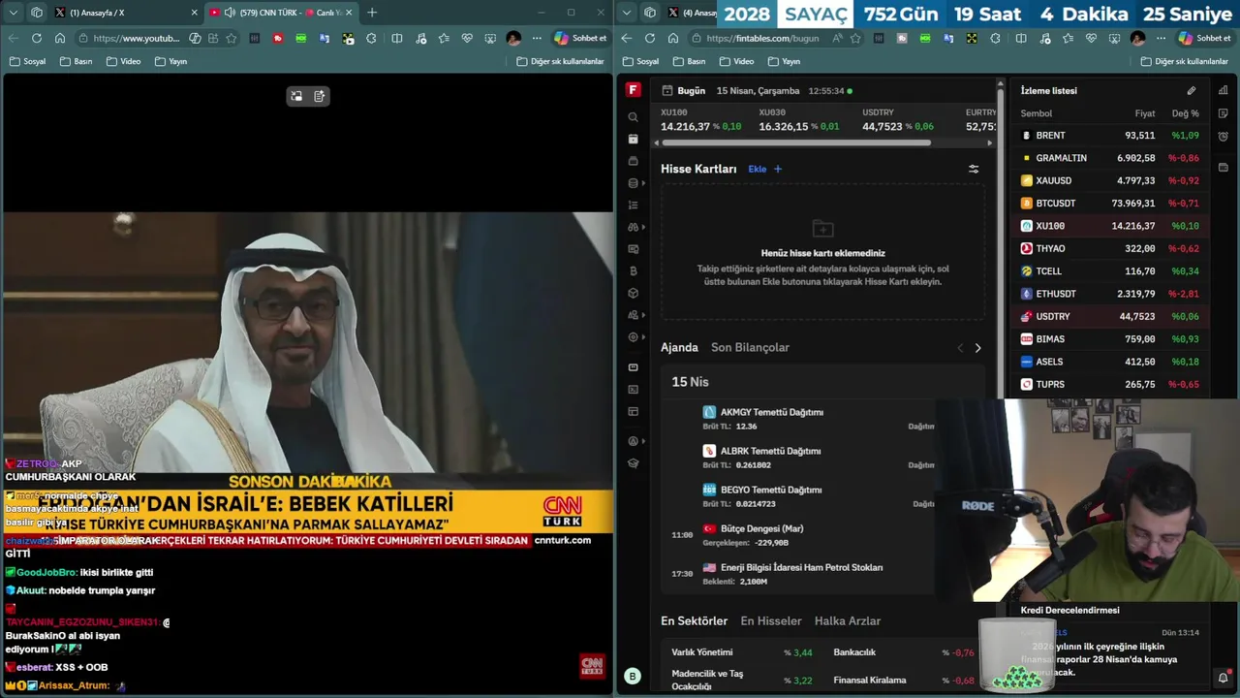
Task: Select the Halka Arzlar tab
Action: [848, 620]
